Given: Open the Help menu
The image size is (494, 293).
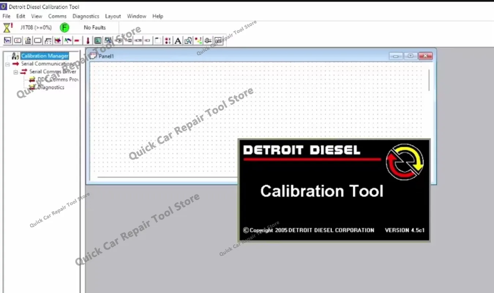Looking at the screenshot, I should pyautogui.click(x=158, y=16).
